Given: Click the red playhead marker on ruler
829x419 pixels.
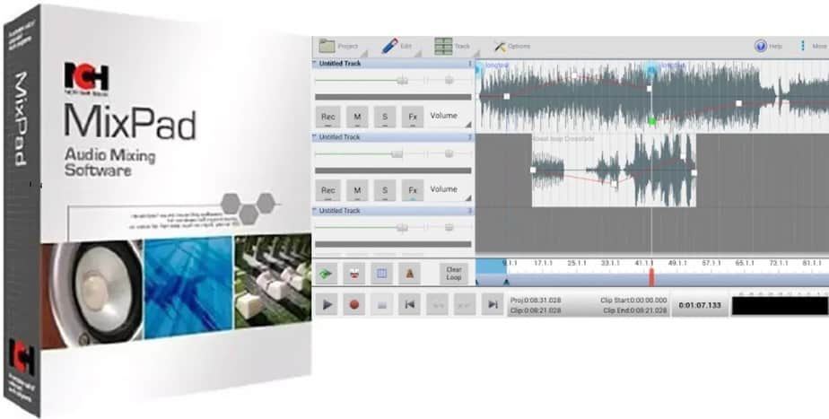Looking at the screenshot, I should [x=652, y=277].
